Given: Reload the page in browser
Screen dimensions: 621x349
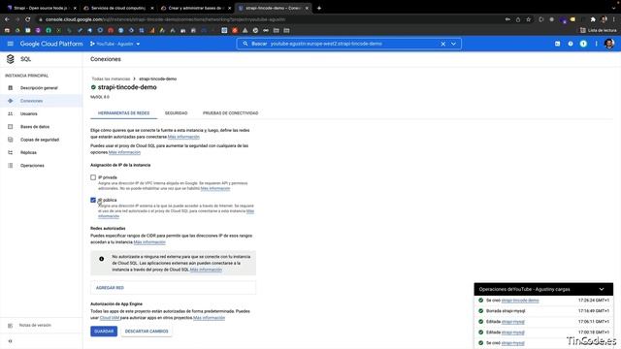Looking at the screenshot, I should (x=28, y=19).
